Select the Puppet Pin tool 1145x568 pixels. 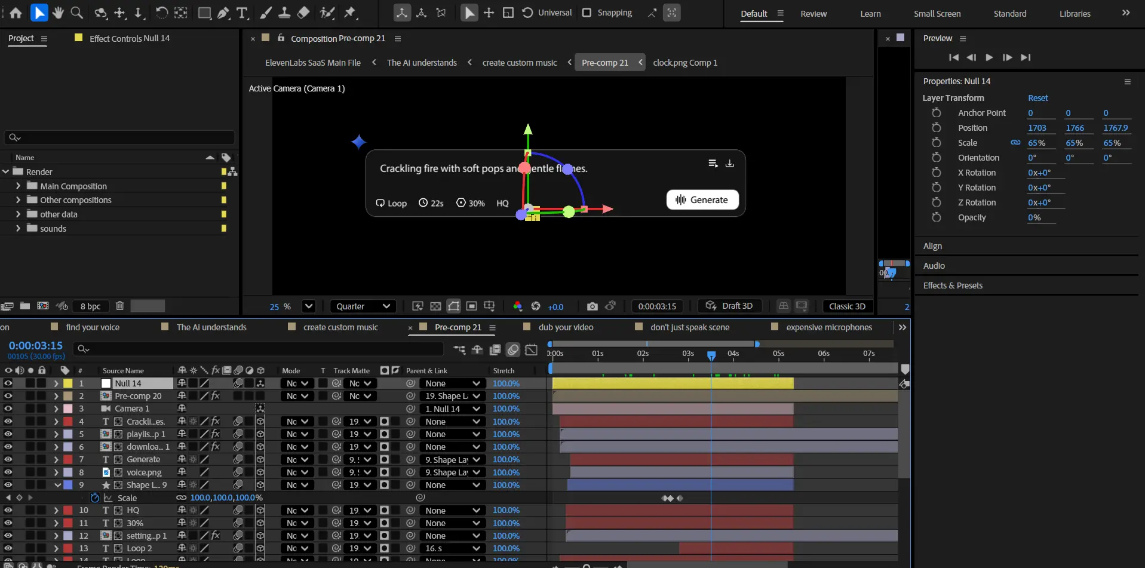point(350,13)
